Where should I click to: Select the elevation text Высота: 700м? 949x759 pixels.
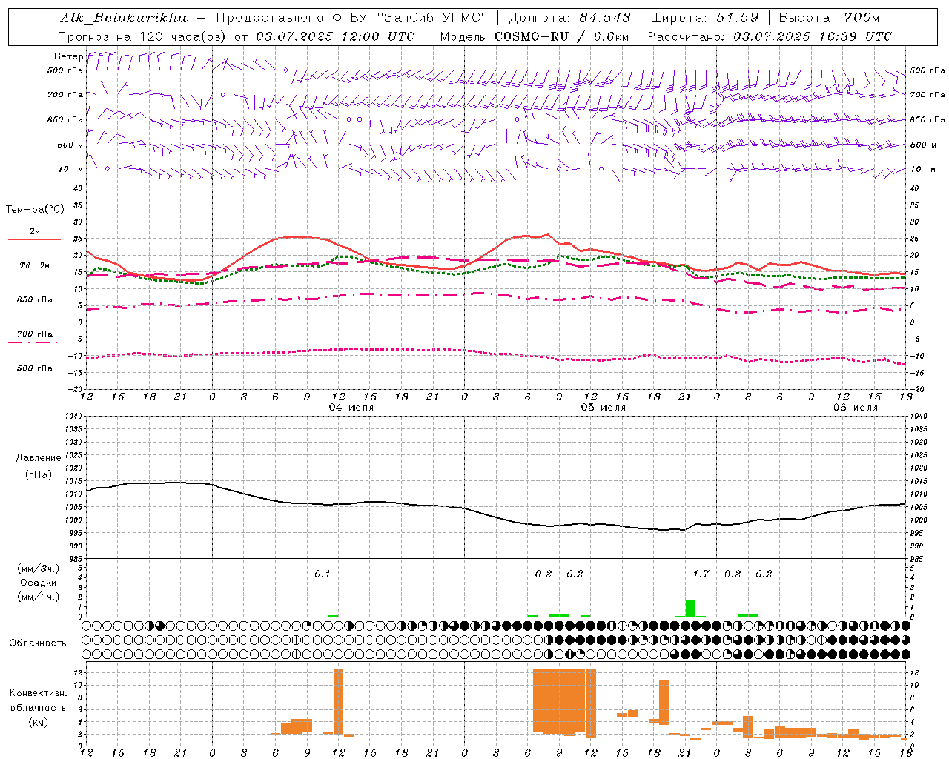pos(829,18)
